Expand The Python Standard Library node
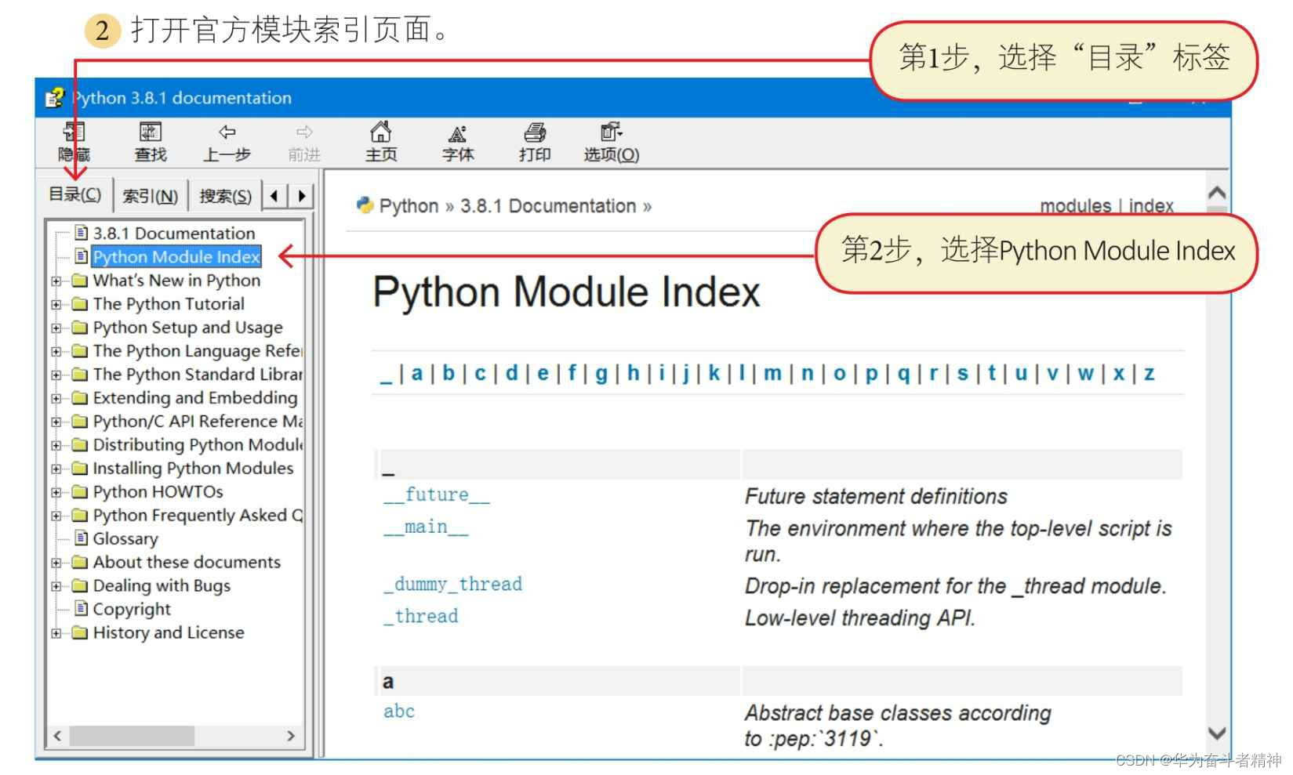1293x775 pixels. 56,375
